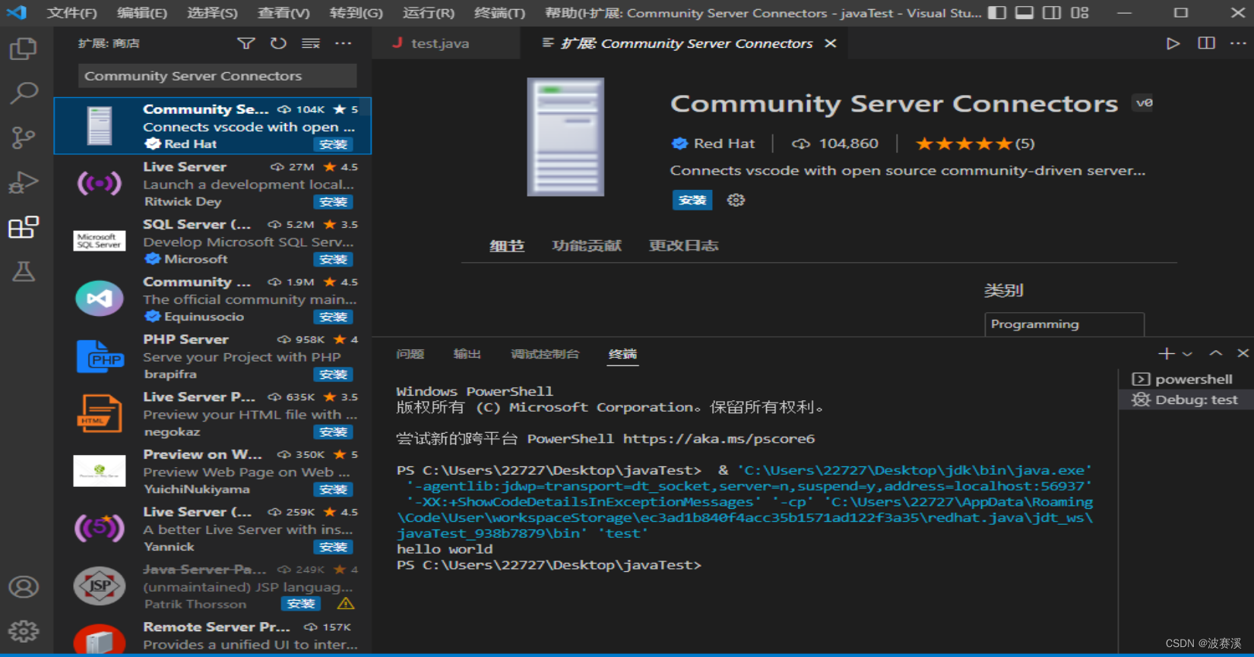Image resolution: width=1254 pixels, height=657 pixels.
Task: Click the Programming category tag
Action: [x=1064, y=324]
